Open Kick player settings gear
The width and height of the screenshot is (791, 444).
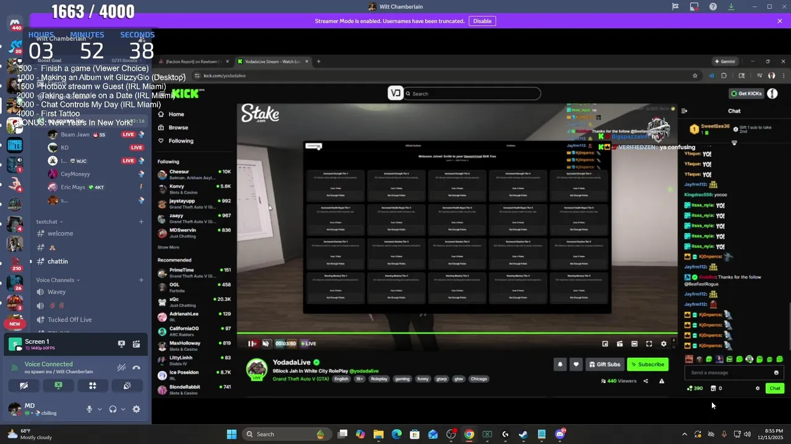[x=664, y=343]
